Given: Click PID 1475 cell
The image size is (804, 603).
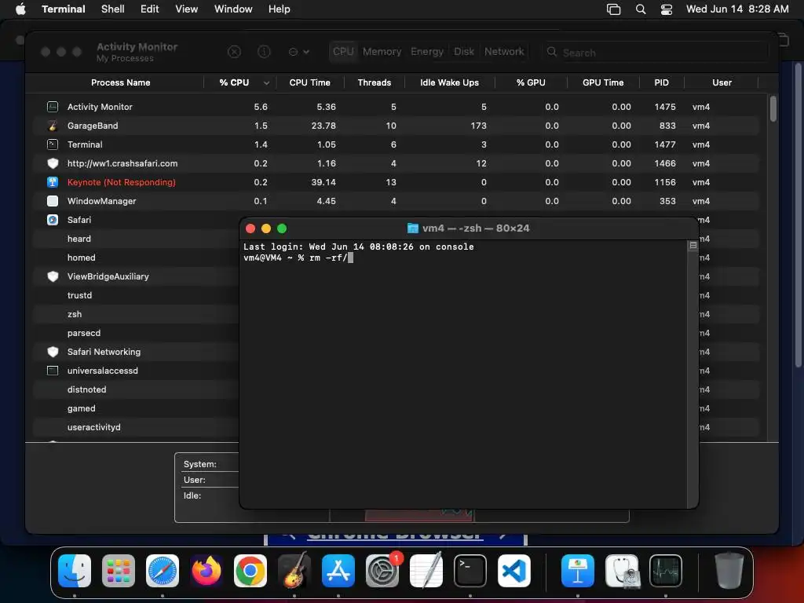Looking at the screenshot, I should (x=665, y=107).
